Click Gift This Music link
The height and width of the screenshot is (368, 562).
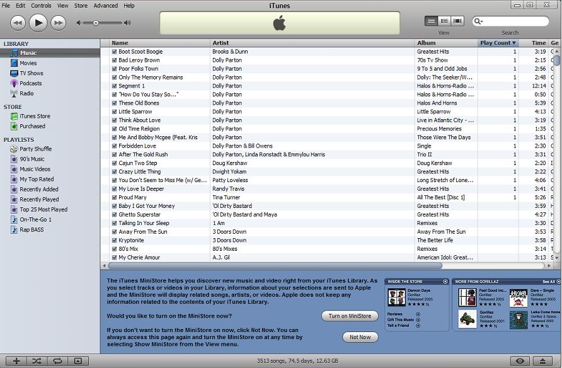tap(400, 319)
